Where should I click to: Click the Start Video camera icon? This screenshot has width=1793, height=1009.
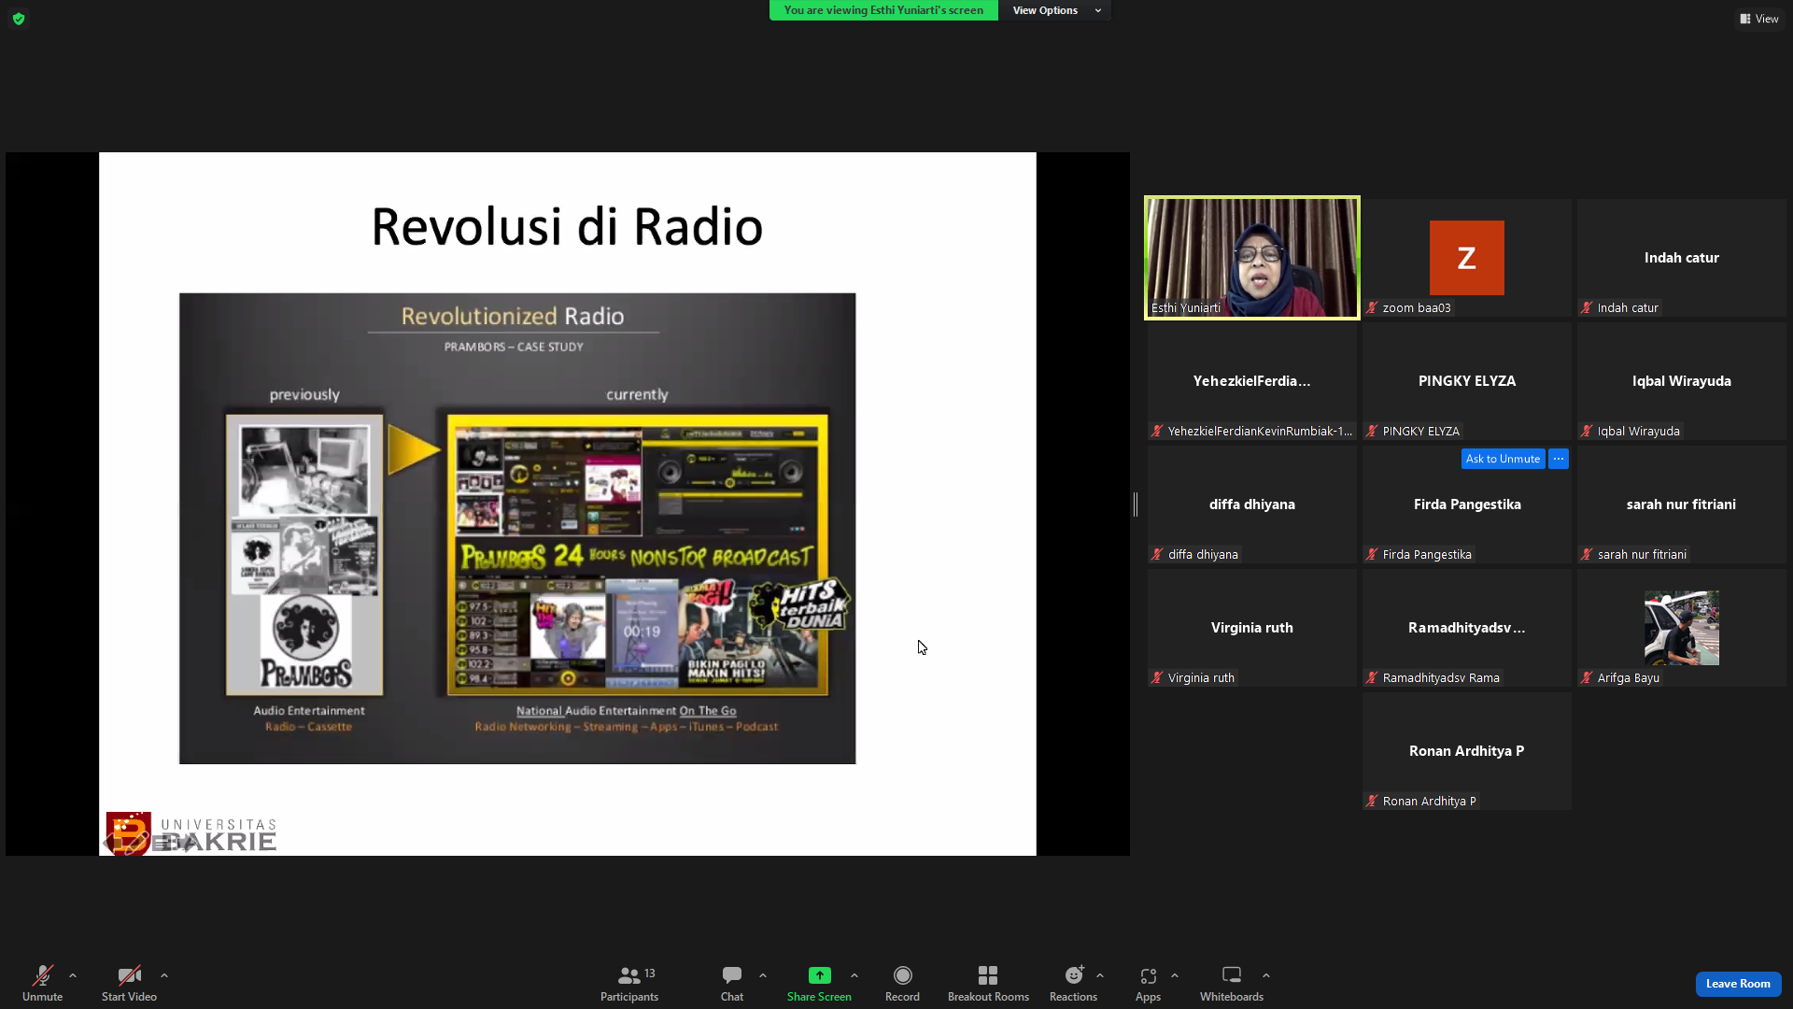coord(129,975)
